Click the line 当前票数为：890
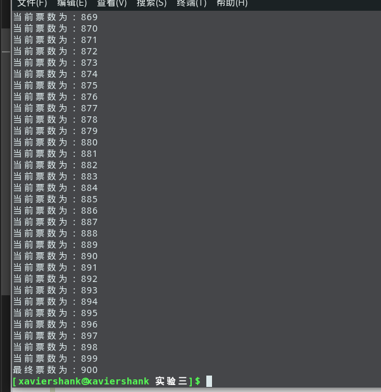381x392 pixels. point(55,256)
